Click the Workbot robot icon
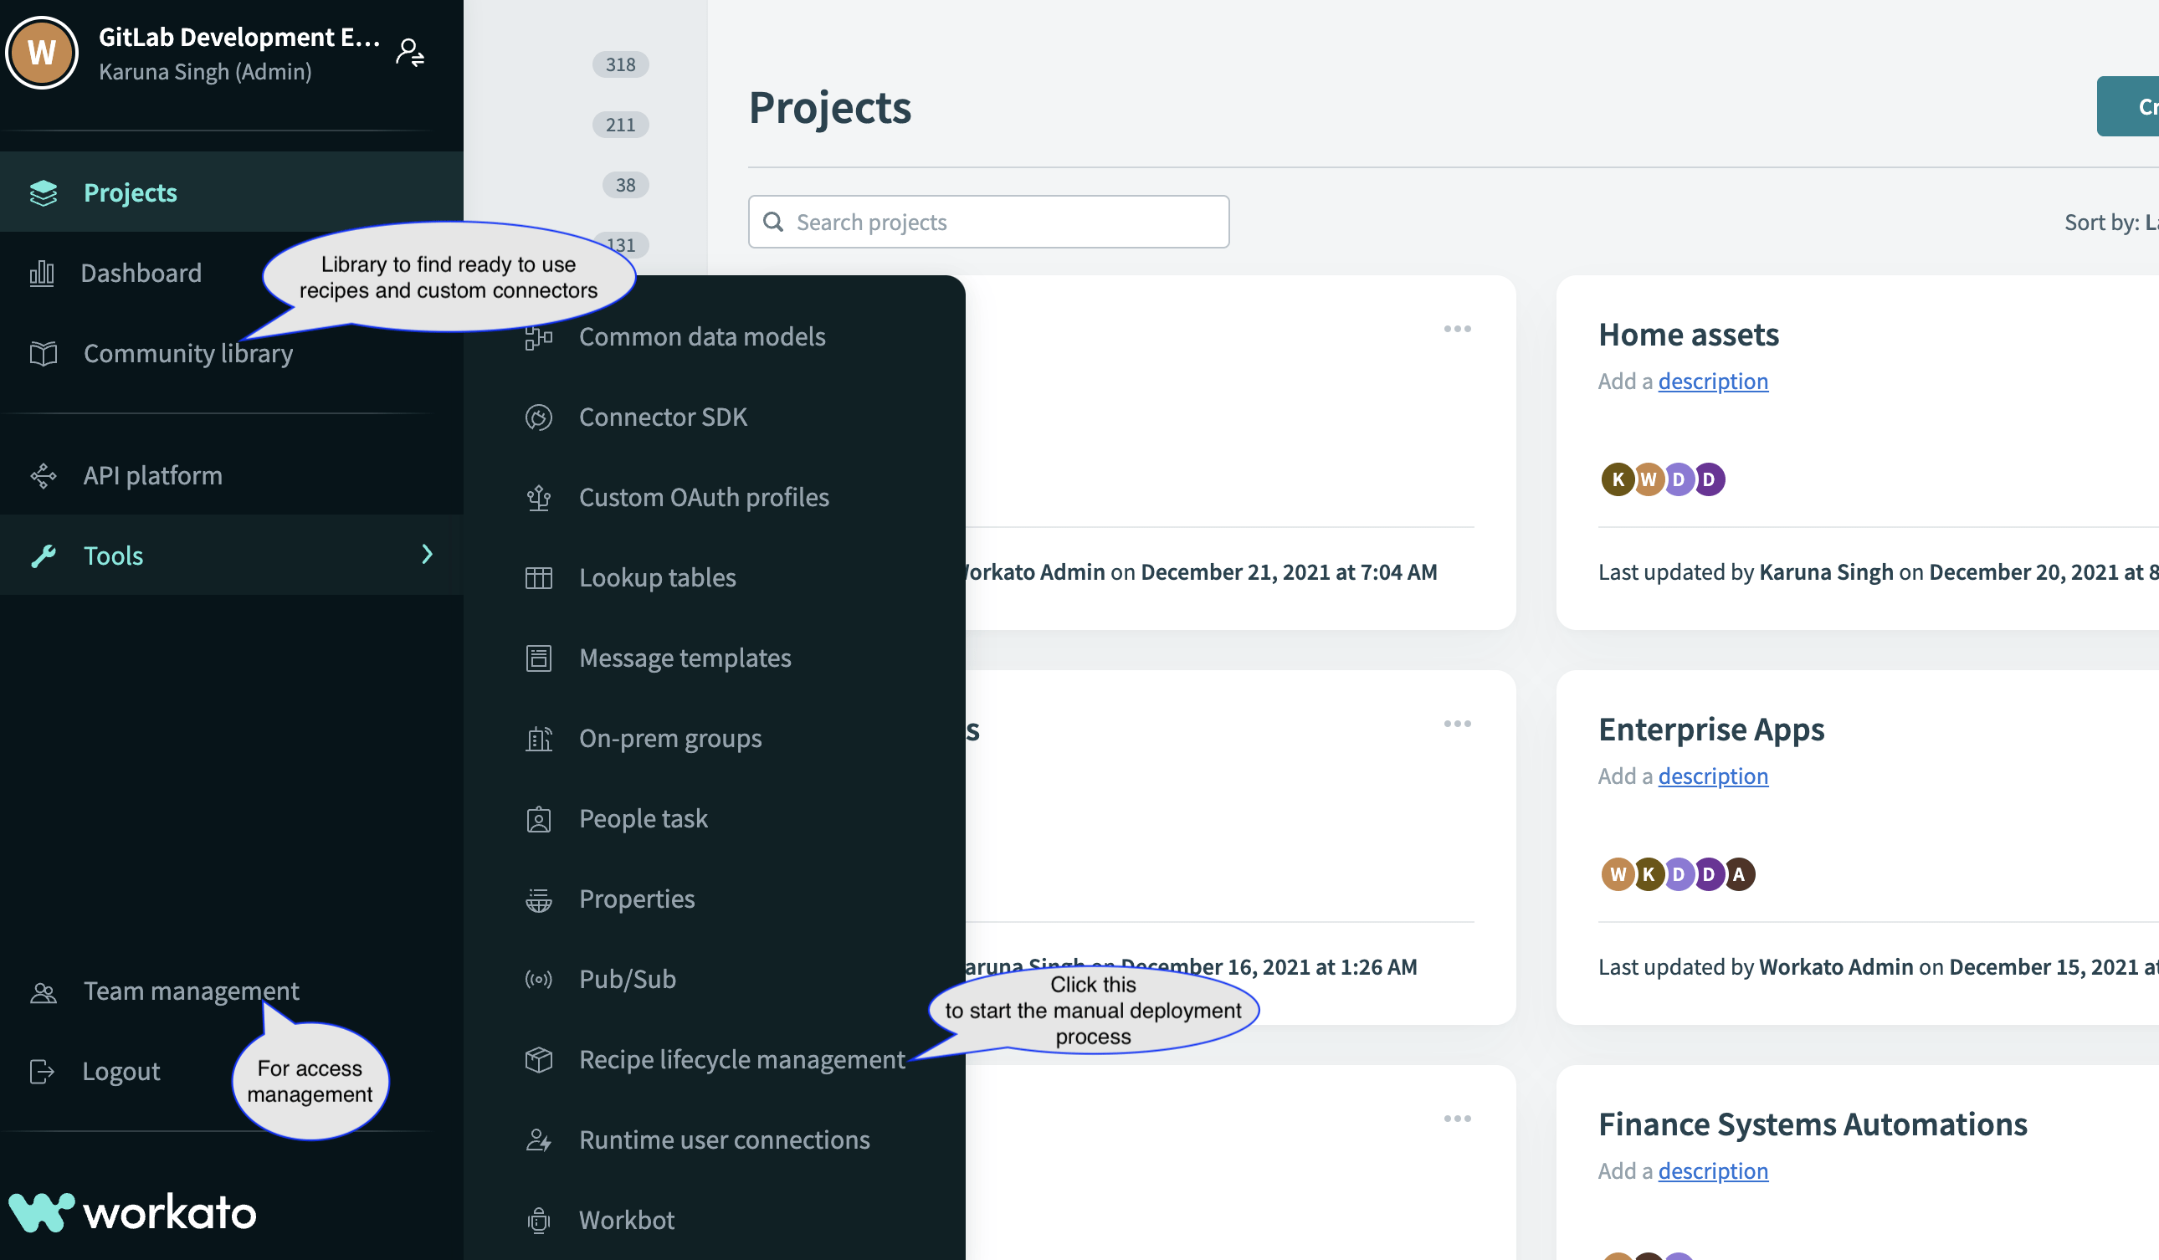 [x=538, y=1220]
